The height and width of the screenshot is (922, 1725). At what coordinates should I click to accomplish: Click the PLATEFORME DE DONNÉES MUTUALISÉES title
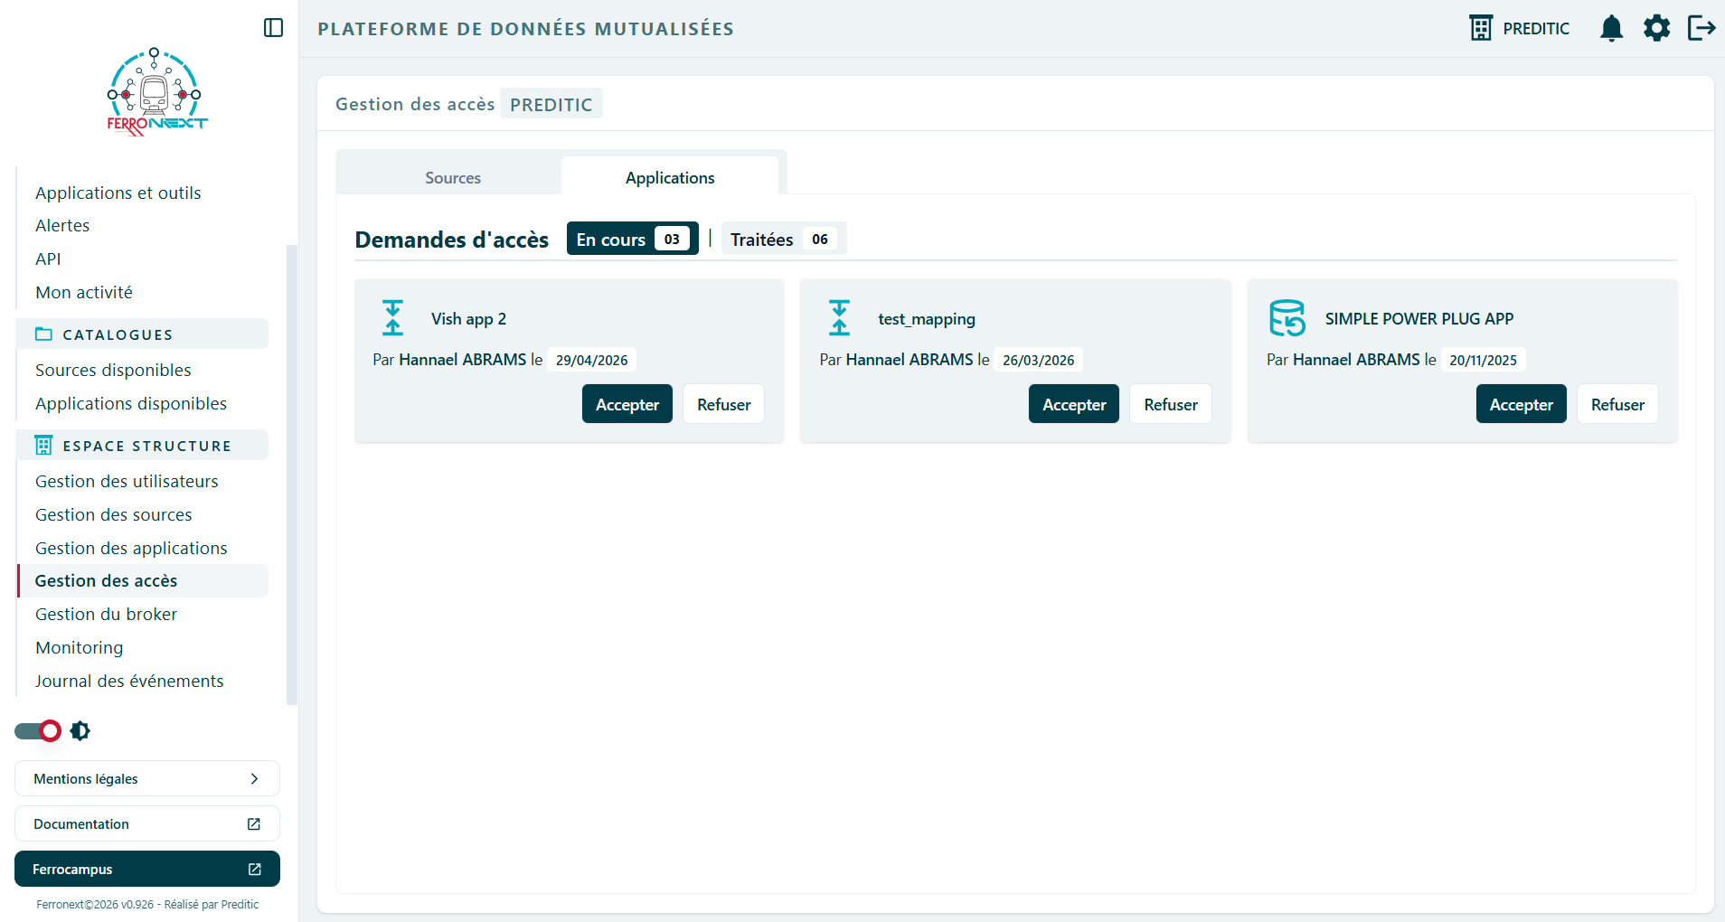pos(525,29)
